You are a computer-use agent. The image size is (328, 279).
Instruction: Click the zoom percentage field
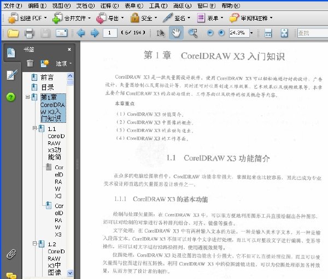239,33
